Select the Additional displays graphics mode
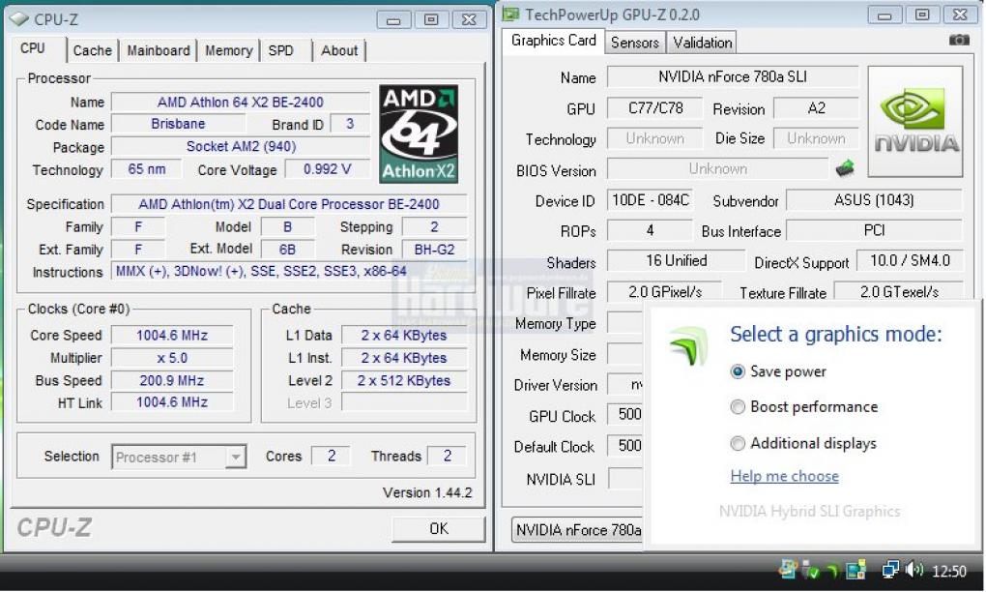The width and height of the screenshot is (986, 592). 737,444
